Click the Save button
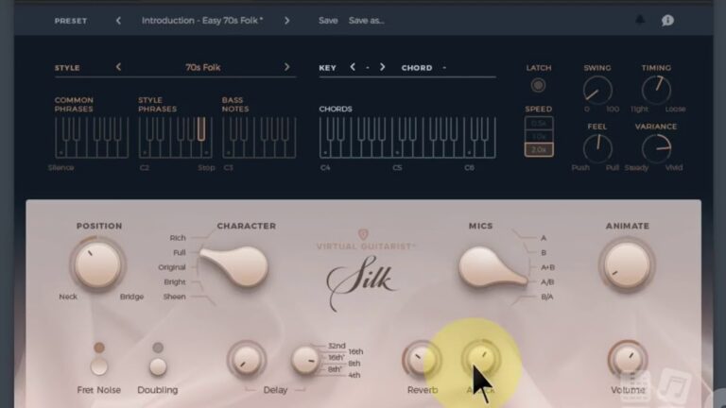The width and height of the screenshot is (726, 408). pos(328,21)
